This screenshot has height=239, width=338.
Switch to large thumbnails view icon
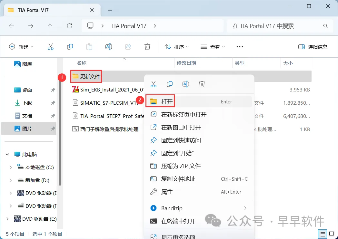(331, 234)
